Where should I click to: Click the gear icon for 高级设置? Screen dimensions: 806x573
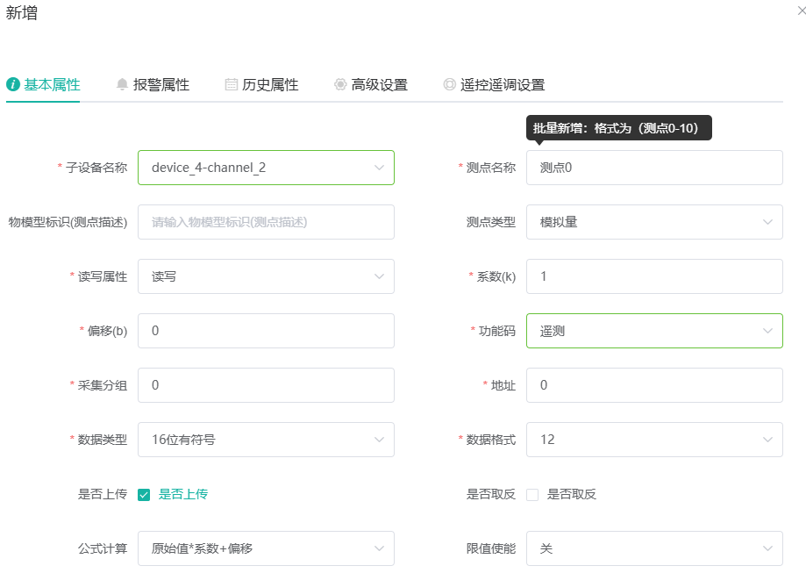tap(340, 84)
